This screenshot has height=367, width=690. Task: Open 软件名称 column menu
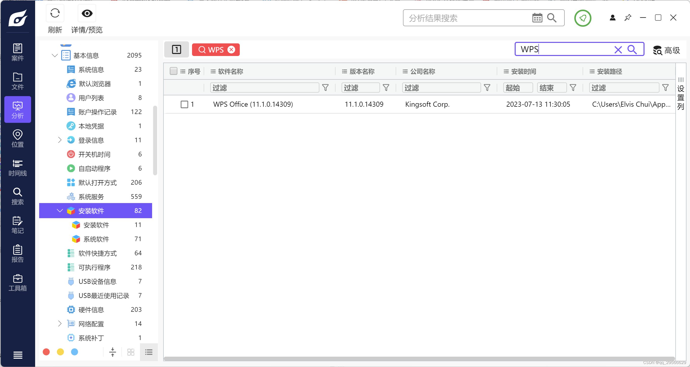213,71
